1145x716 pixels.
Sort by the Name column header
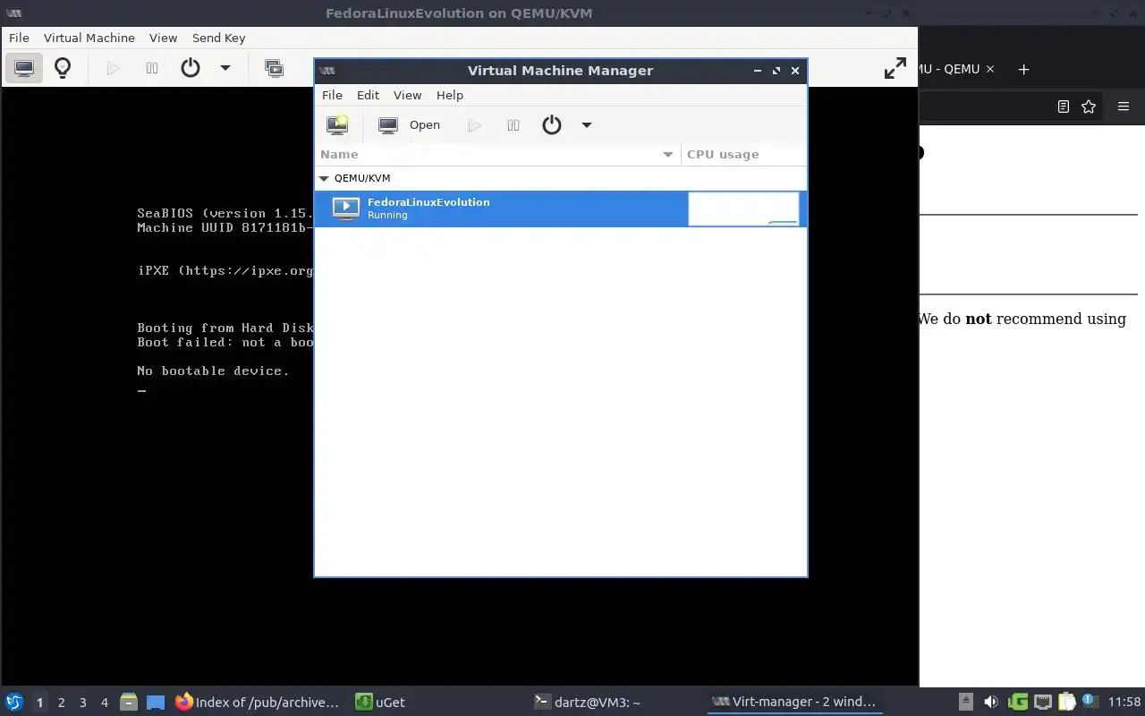[x=497, y=154]
